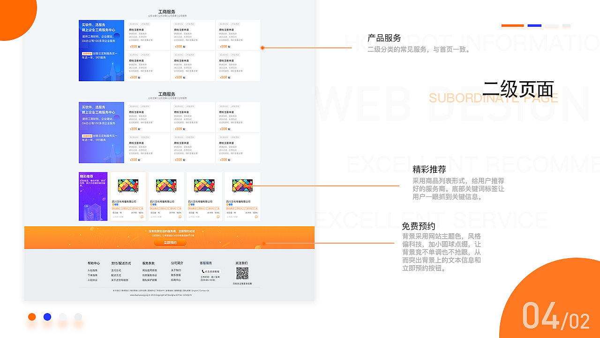This screenshot has height=338, width=600.
Task: Click chat icon on first 四川文化传播有限公司 card
Action: (142, 217)
